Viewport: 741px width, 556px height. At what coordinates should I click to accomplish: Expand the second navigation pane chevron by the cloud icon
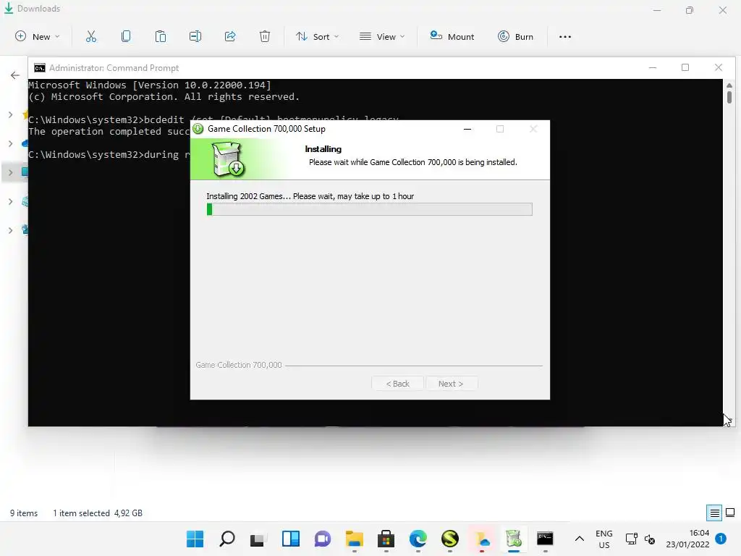pos(10,143)
